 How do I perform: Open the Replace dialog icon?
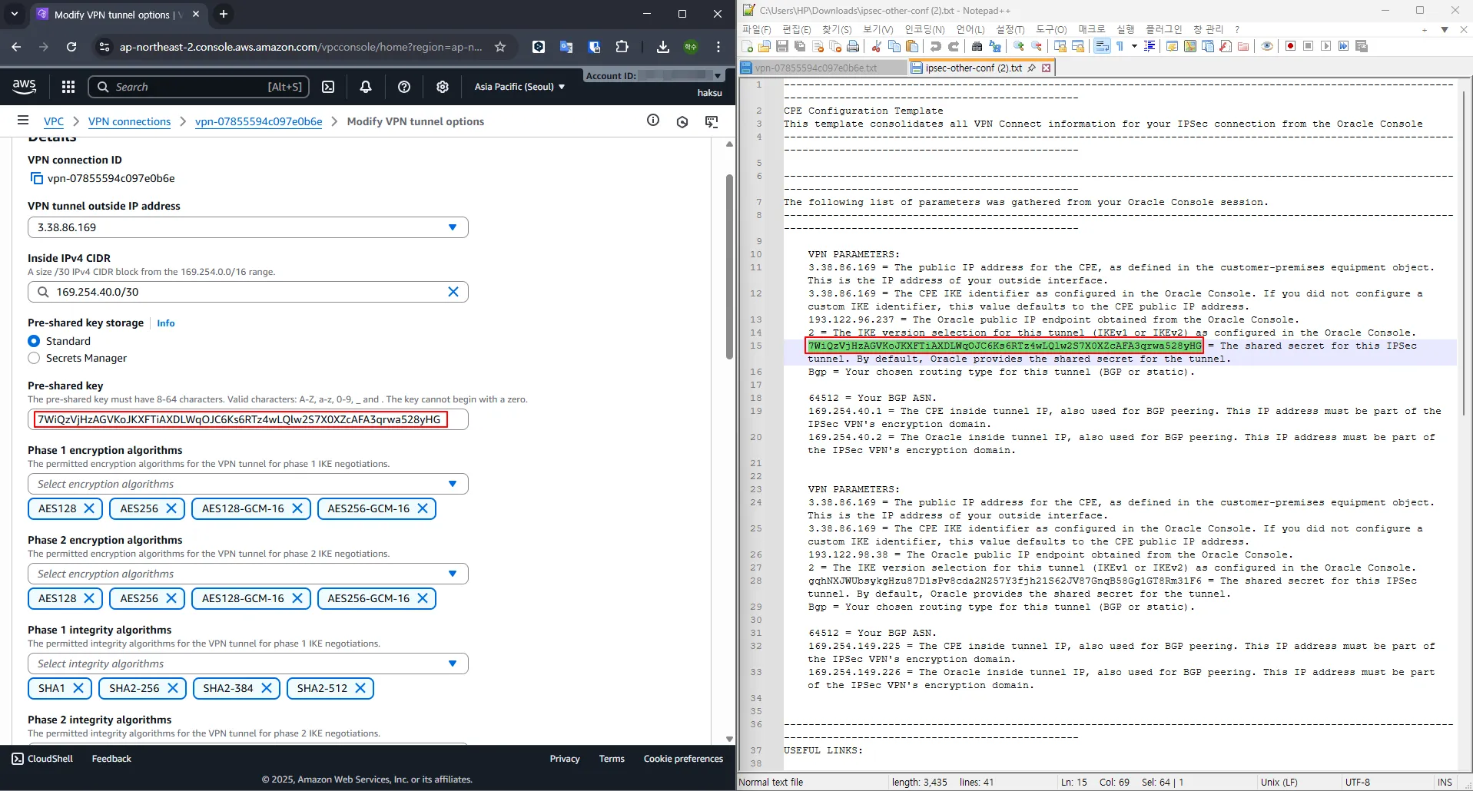[x=995, y=46]
